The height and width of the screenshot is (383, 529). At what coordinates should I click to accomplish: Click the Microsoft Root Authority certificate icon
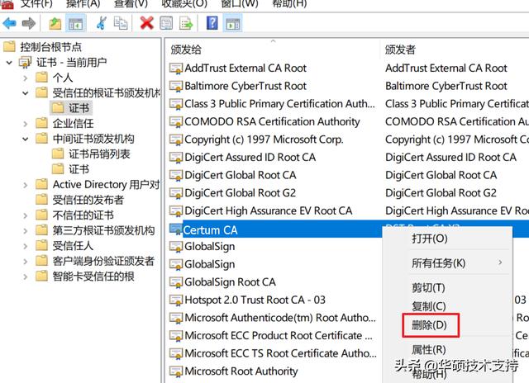click(176, 371)
